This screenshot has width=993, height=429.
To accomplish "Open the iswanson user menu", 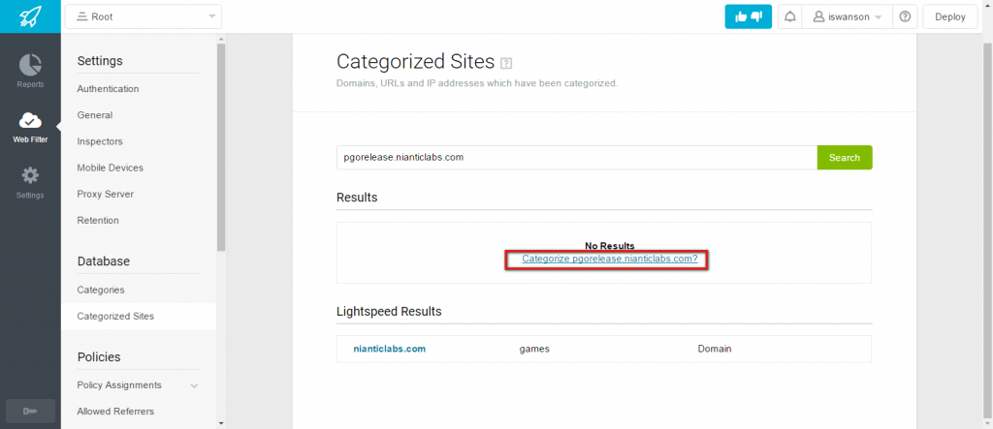I will tap(847, 17).
